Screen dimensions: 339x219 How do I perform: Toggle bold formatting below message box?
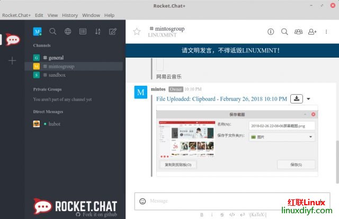(x=202, y=215)
